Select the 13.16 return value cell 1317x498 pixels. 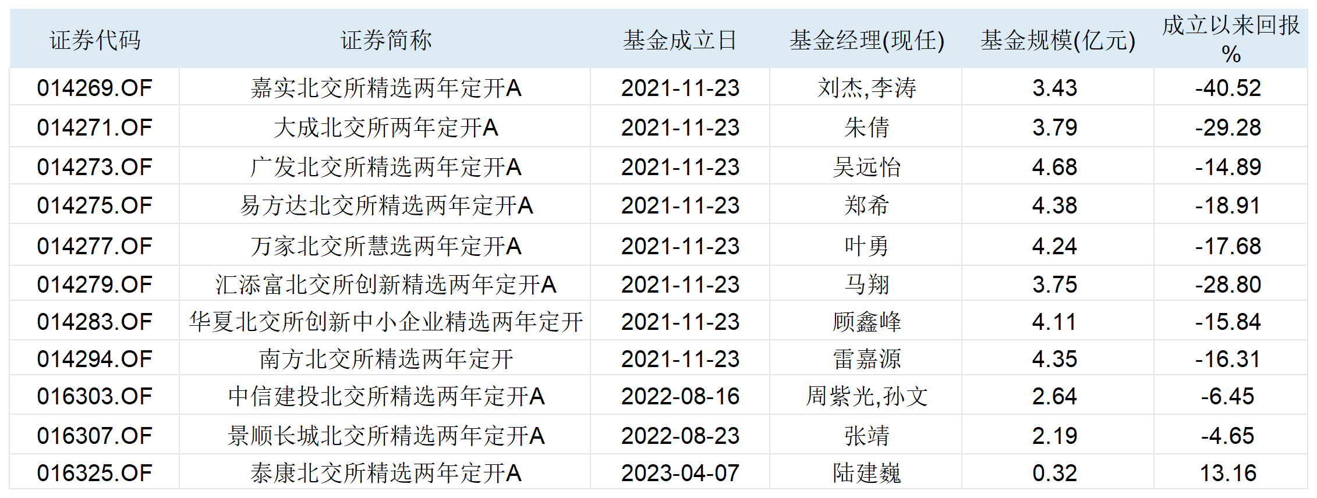(x=1229, y=473)
